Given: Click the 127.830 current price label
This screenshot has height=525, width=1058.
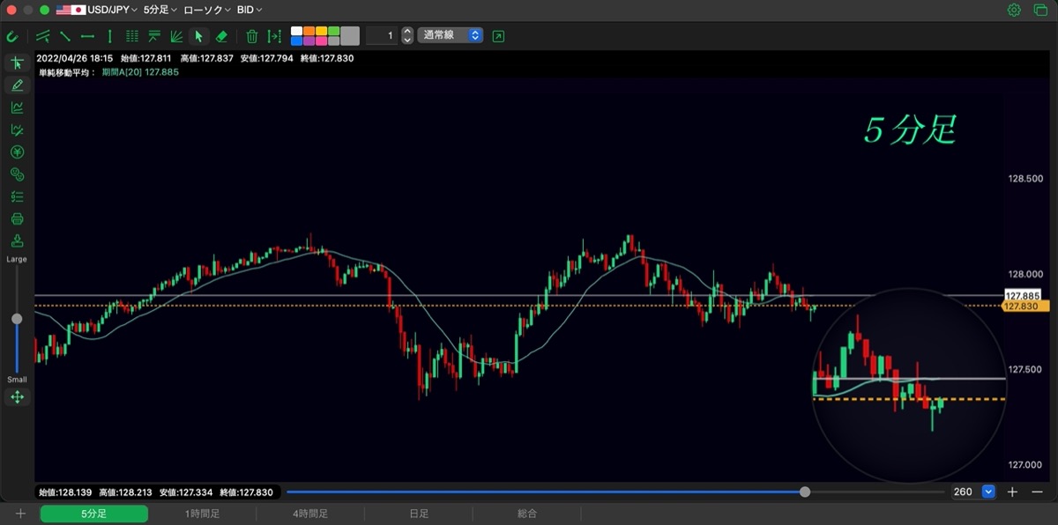Looking at the screenshot, I should click(x=1025, y=306).
